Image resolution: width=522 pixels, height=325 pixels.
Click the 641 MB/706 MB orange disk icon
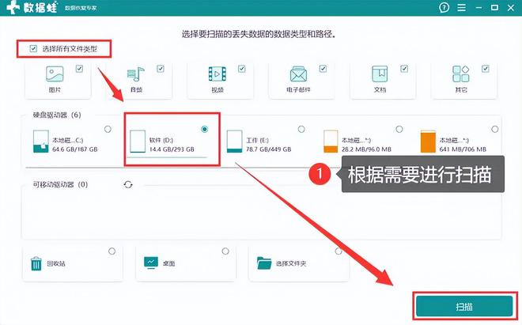coord(428,142)
